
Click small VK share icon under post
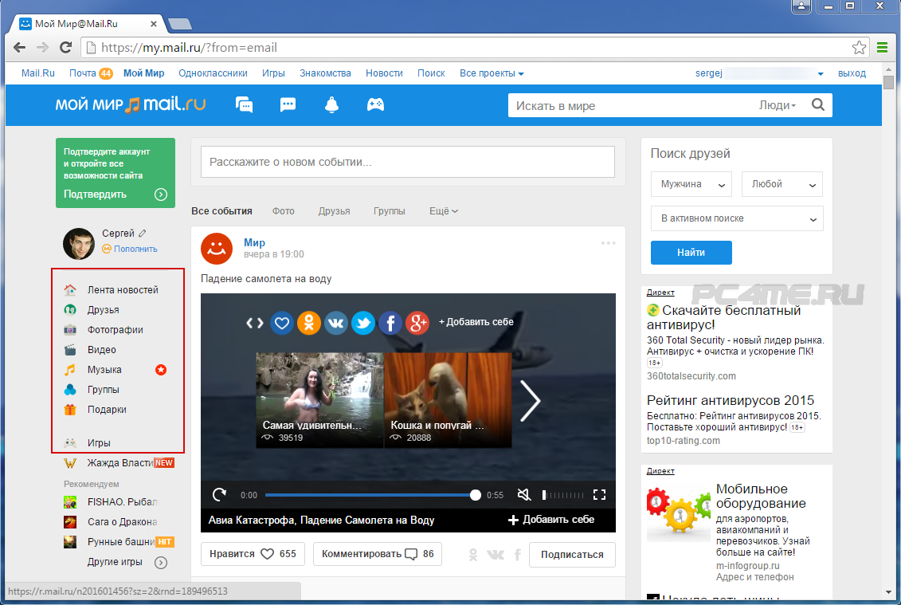click(x=496, y=555)
